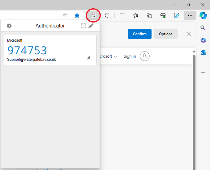Click the scrollbar up arrow
The image size is (210, 170).
[194, 52]
